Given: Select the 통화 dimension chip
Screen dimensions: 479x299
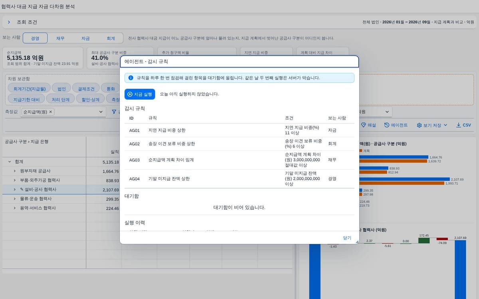Looking at the screenshot, I should click(x=111, y=89).
